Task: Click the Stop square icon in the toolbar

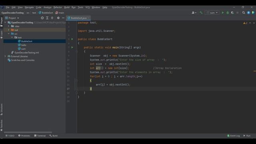Action: tap(237, 12)
